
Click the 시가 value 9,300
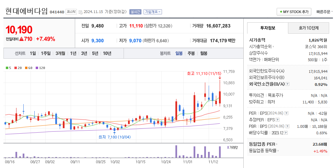click(97, 41)
